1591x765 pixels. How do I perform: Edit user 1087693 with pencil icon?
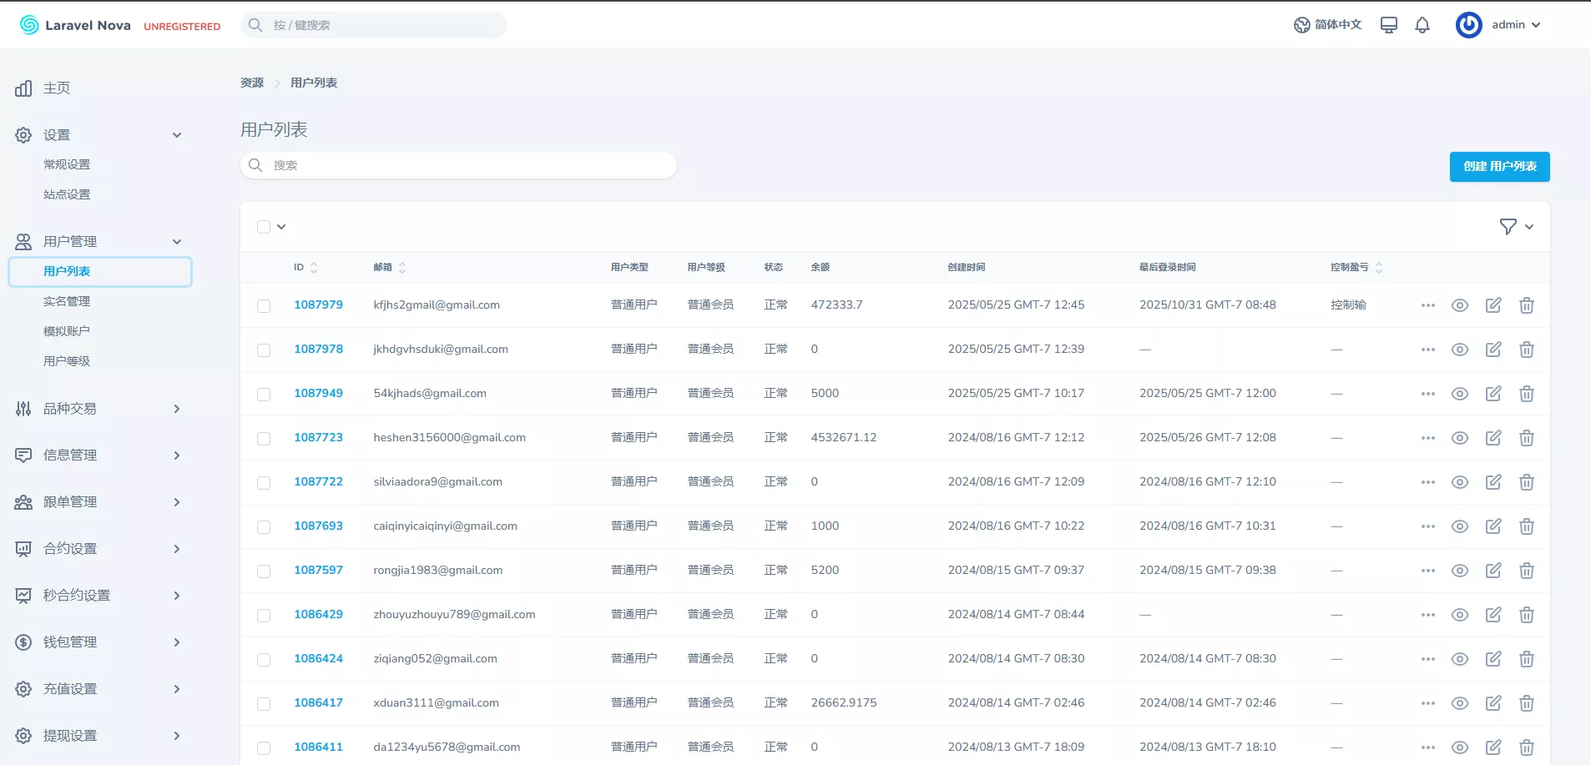1493,526
